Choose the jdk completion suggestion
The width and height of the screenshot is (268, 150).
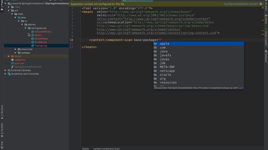pyautogui.click(x=198, y=63)
